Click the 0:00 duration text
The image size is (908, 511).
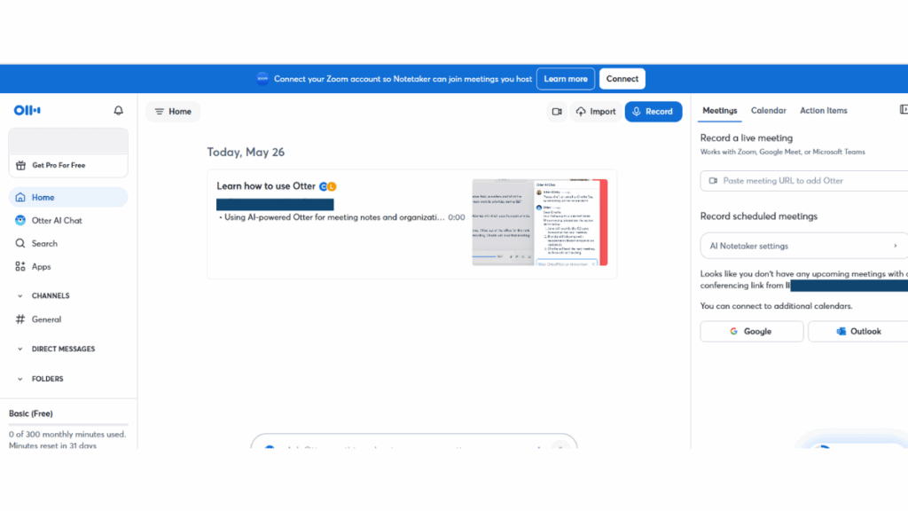pos(457,217)
